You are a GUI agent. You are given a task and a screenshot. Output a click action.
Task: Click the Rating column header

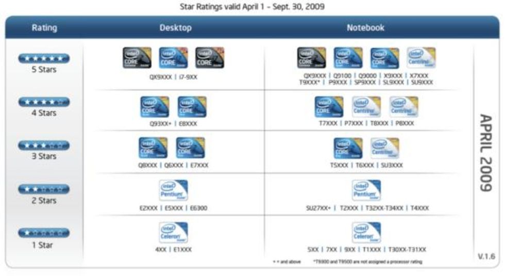[44, 28]
